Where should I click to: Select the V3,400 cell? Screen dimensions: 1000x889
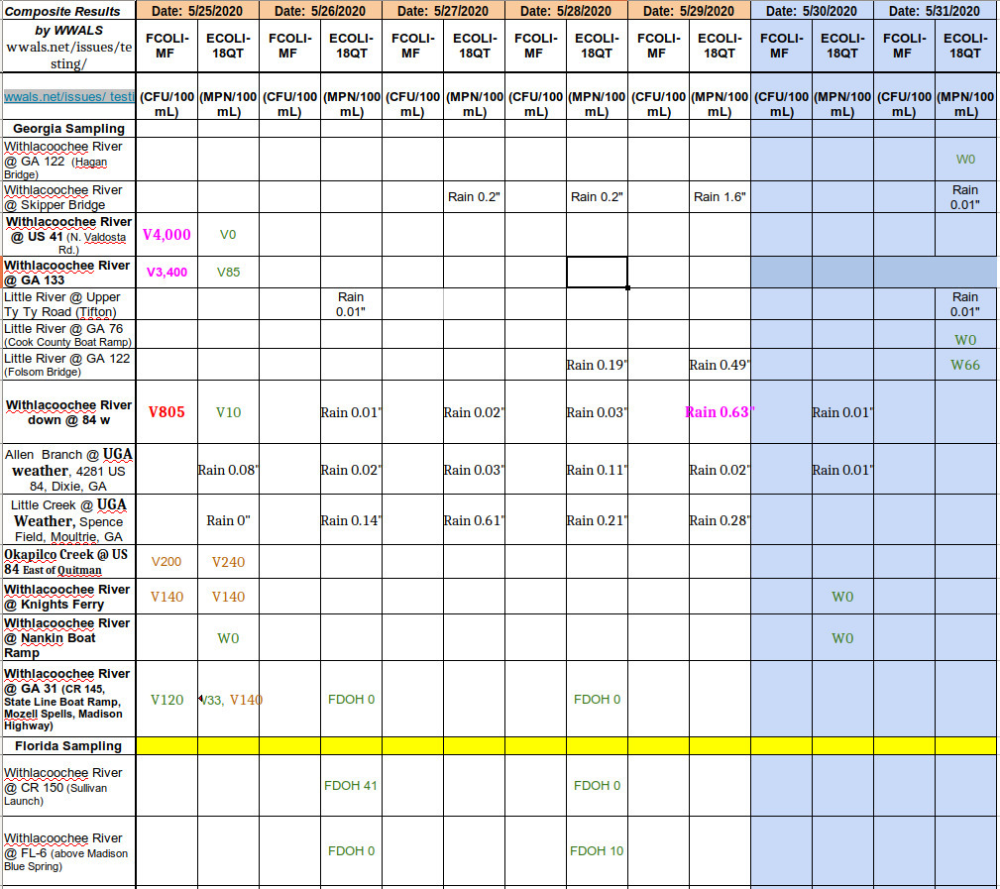(167, 273)
